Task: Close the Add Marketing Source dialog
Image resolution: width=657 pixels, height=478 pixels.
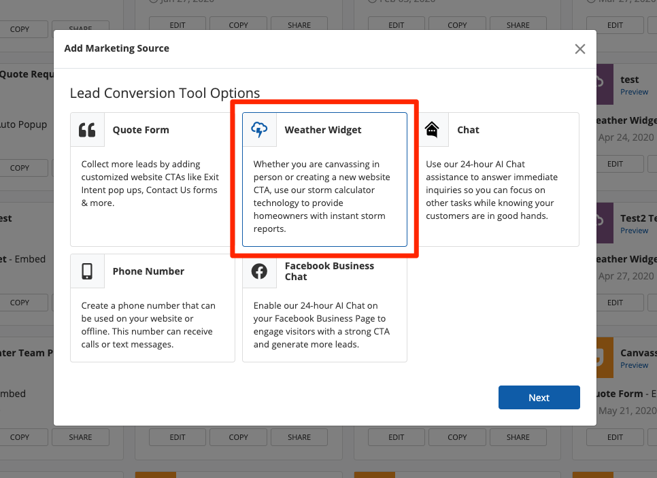Action: pyautogui.click(x=579, y=49)
